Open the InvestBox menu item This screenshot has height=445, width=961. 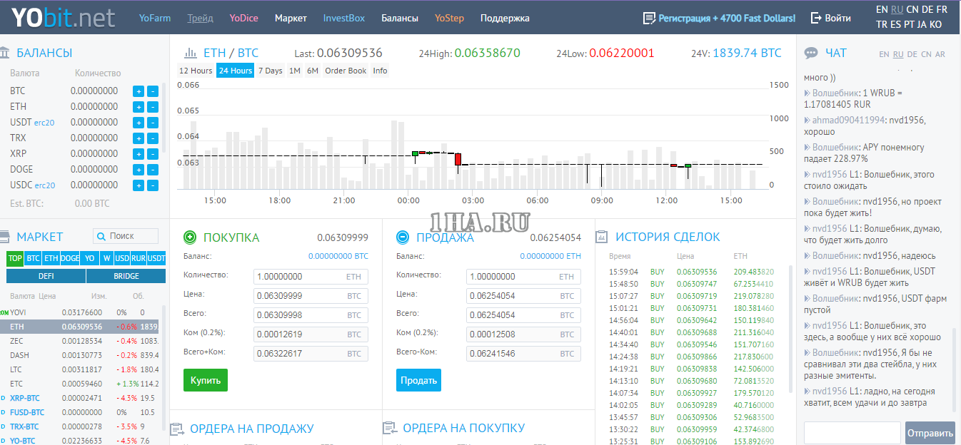tap(343, 18)
